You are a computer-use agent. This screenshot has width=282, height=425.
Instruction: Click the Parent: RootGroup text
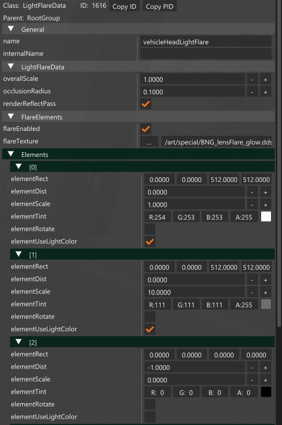click(31, 18)
